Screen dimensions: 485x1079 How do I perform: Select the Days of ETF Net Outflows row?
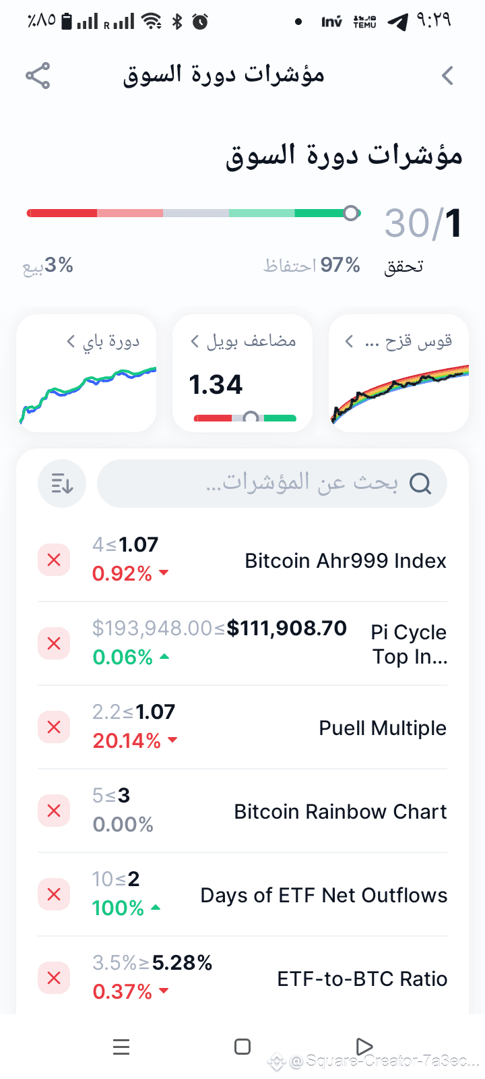tap(323, 896)
